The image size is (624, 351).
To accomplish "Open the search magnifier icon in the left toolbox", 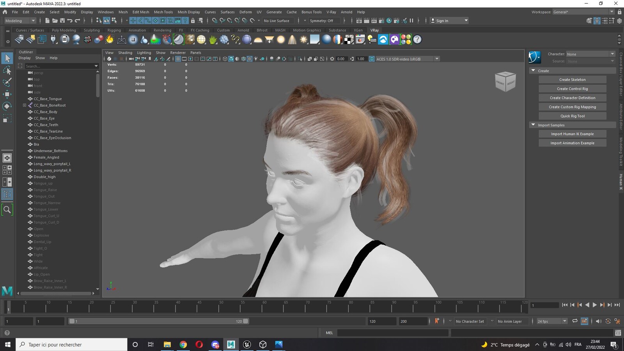I will pyautogui.click(x=7, y=210).
